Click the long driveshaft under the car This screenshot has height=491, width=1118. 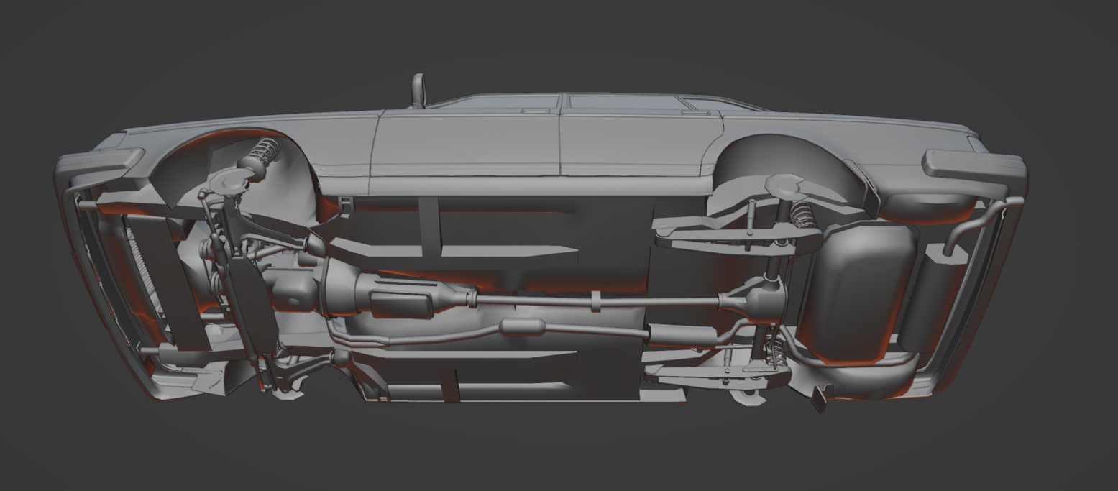coord(597,300)
